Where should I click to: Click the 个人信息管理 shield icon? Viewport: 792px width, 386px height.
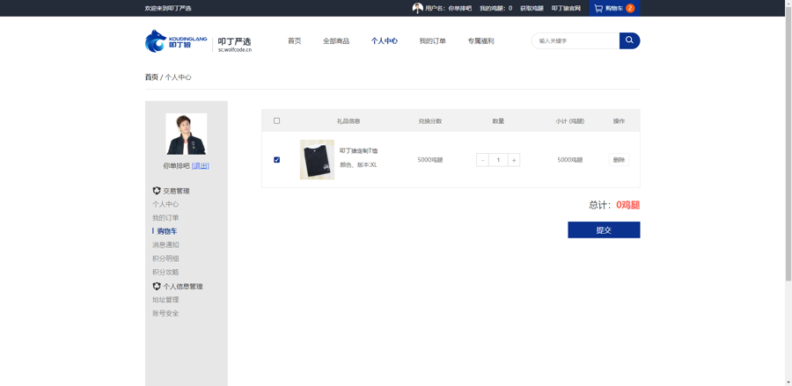[157, 287]
